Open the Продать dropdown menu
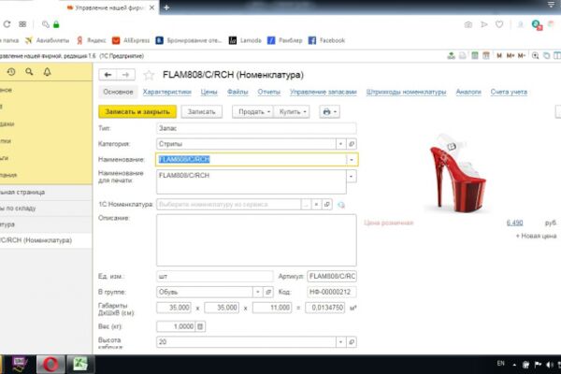The width and height of the screenshot is (561, 374). tap(253, 111)
